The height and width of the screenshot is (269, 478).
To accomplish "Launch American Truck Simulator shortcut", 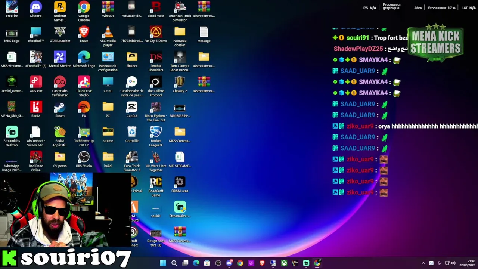I will click(x=180, y=12).
